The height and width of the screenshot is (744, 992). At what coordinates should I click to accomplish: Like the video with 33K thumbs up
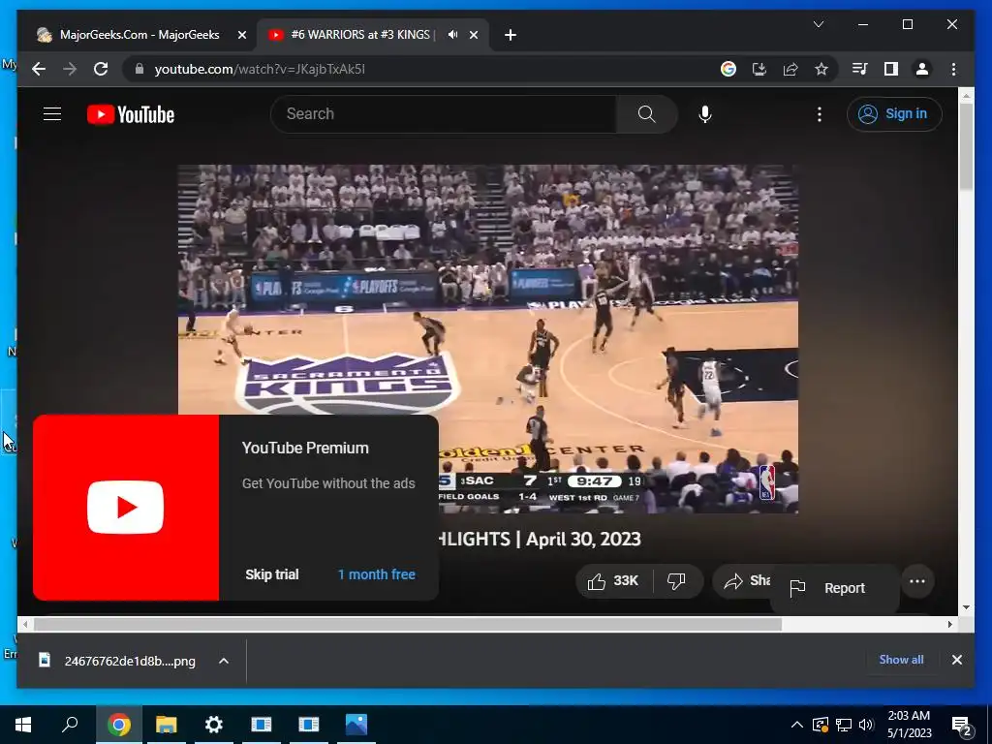click(613, 581)
